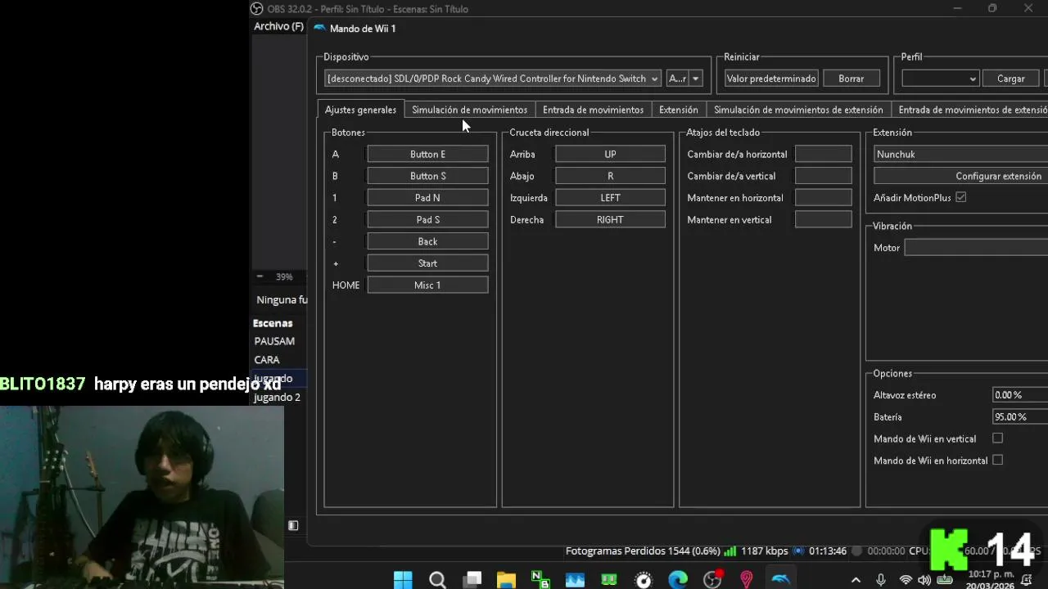Open the OBS Archivo (F) menu

point(278,26)
